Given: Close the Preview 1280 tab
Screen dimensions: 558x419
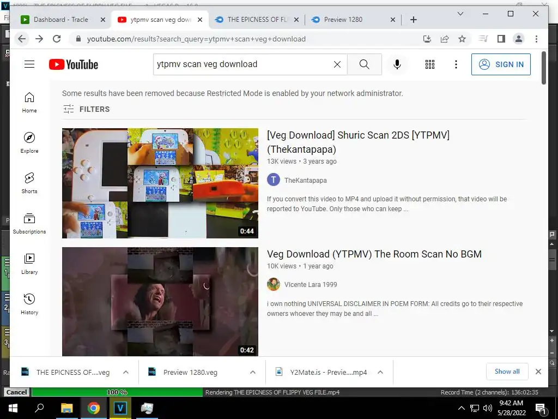Looking at the screenshot, I should [392, 20].
